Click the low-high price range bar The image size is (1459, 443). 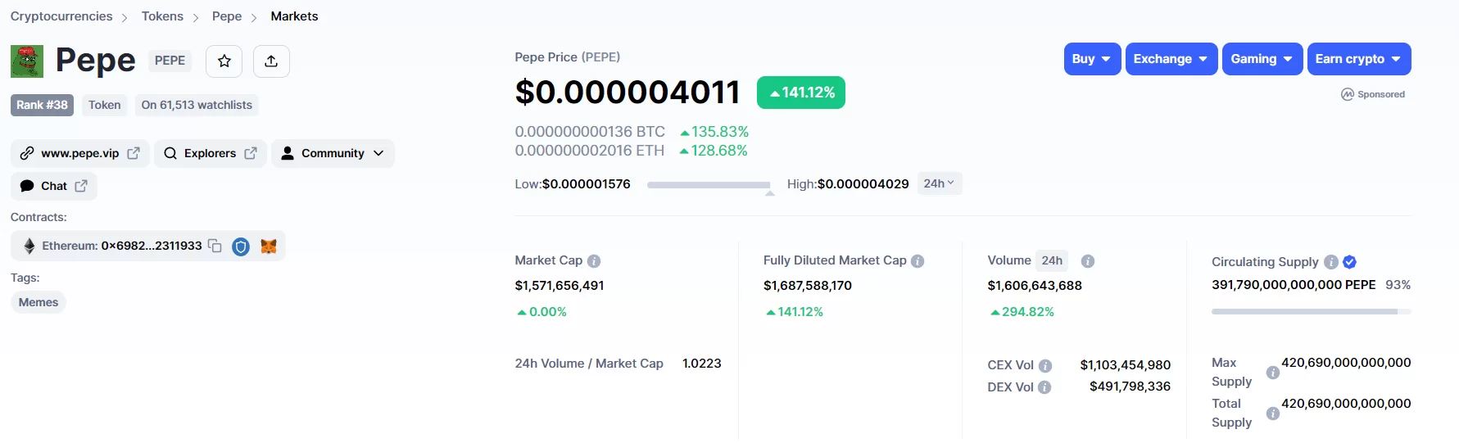click(x=709, y=185)
